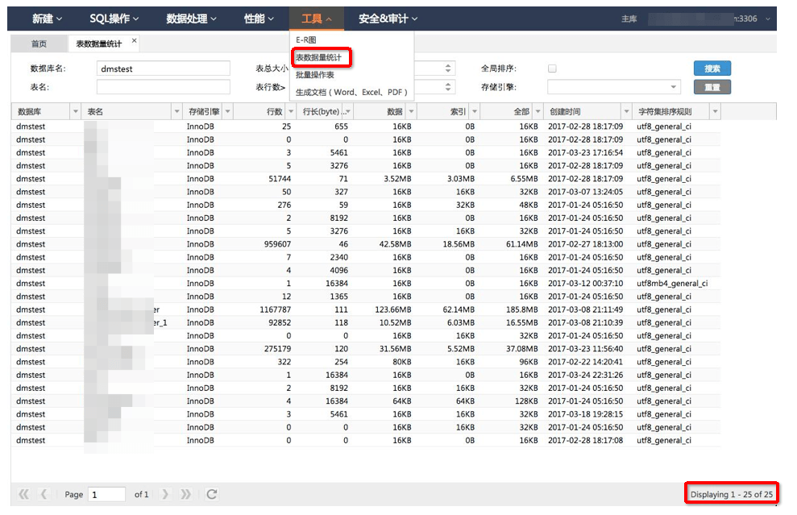
Task: Open 字符集排序规则 column header menu arrow
Action: [x=715, y=111]
